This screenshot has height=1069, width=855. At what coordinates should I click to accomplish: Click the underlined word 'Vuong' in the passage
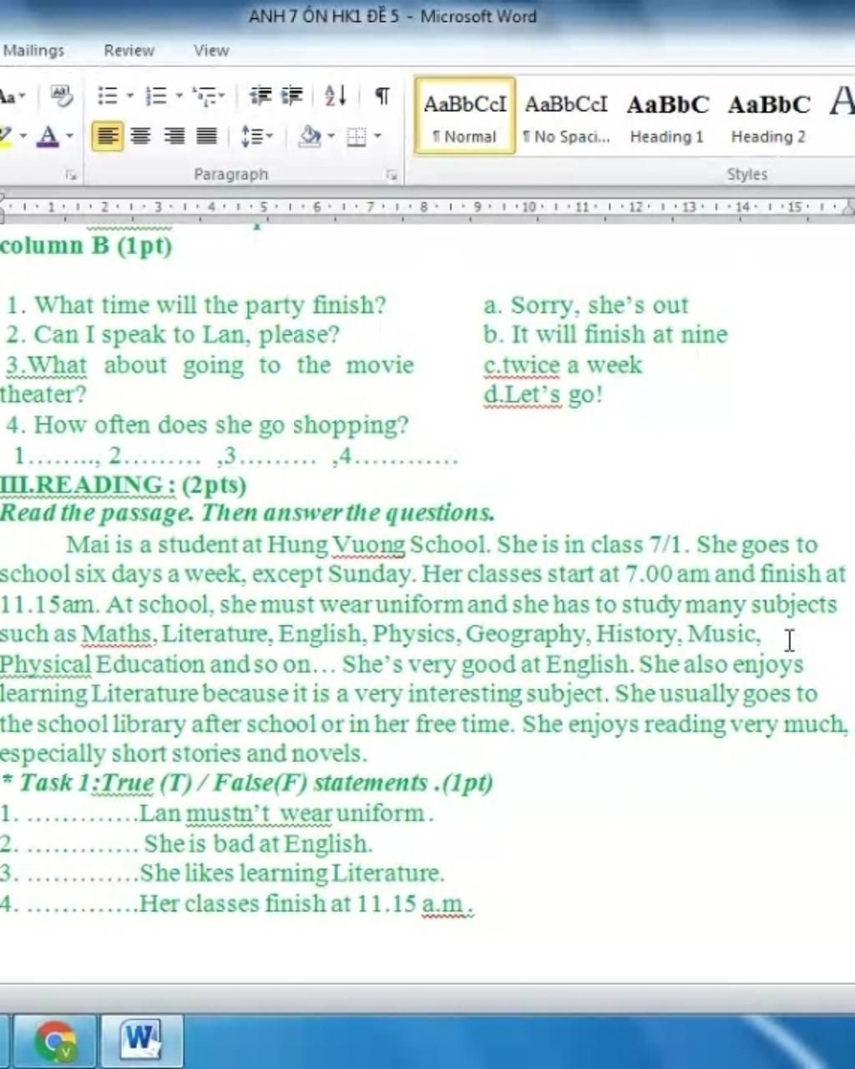pyautogui.click(x=368, y=545)
